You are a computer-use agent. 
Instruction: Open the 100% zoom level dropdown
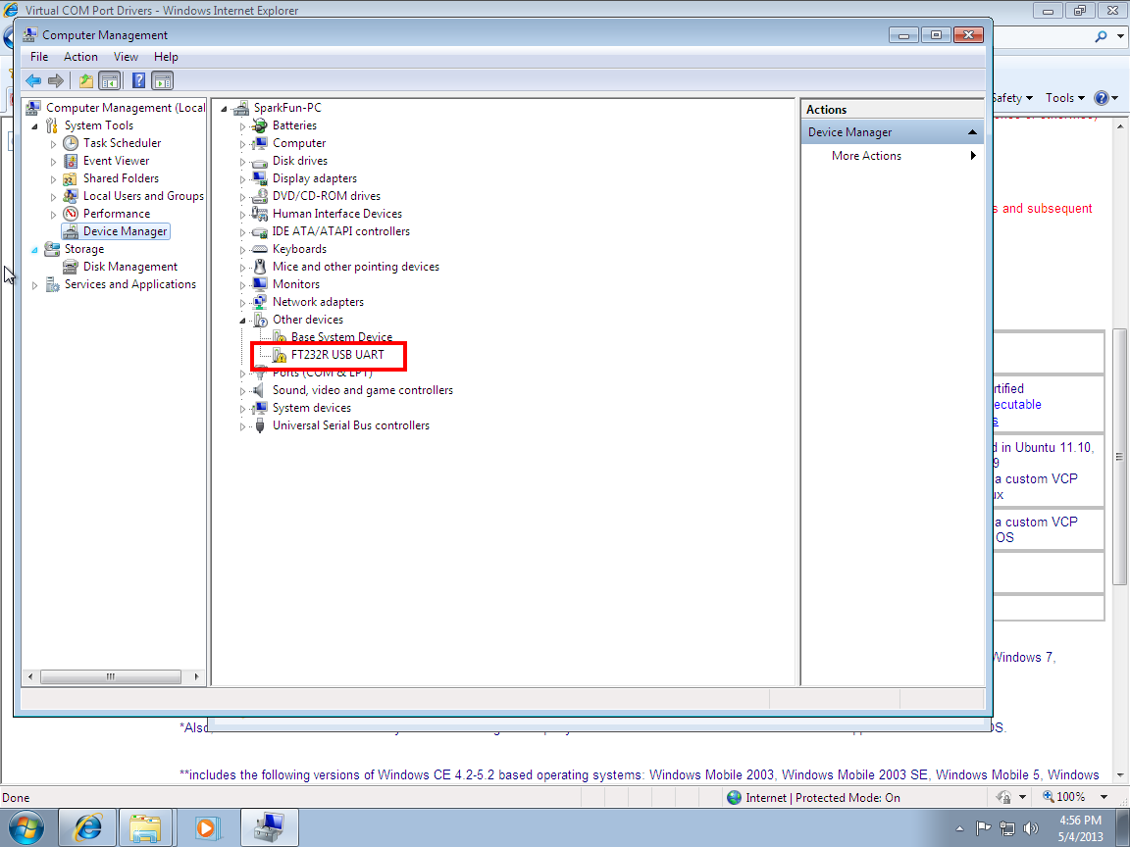1104,797
